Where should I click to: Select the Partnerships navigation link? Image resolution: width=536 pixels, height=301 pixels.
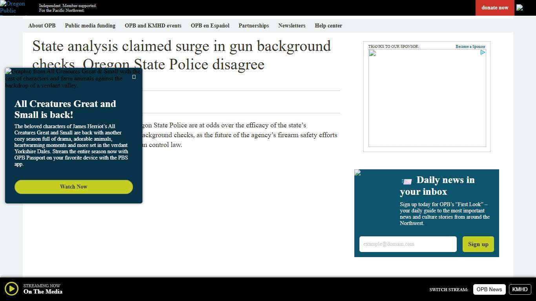(x=253, y=25)
